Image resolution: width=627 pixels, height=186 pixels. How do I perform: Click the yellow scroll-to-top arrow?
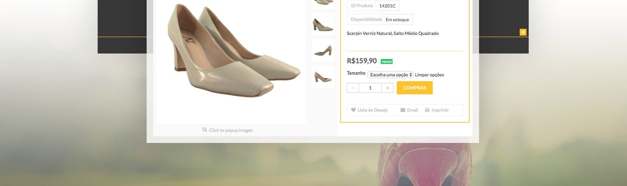pyautogui.click(x=523, y=32)
